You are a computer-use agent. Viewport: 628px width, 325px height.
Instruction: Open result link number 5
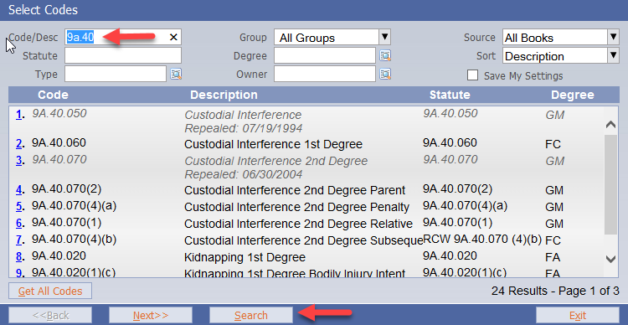point(18,207)
